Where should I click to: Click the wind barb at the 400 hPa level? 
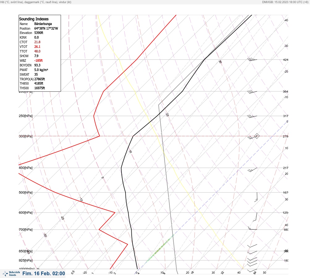252,170
